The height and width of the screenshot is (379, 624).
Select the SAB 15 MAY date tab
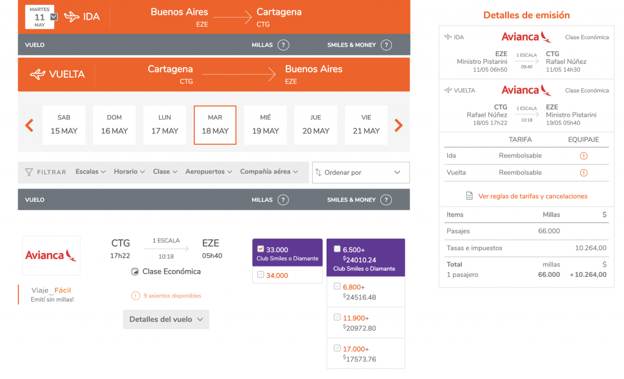point(63,125)
